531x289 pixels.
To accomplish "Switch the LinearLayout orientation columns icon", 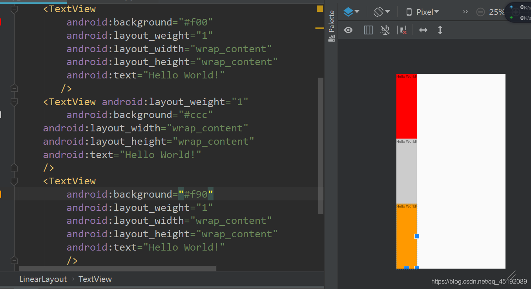I will coord(368,30).
